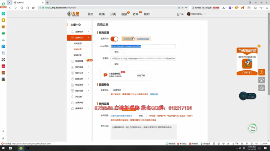Click the browser back arrow

click(x=10, y=8)
